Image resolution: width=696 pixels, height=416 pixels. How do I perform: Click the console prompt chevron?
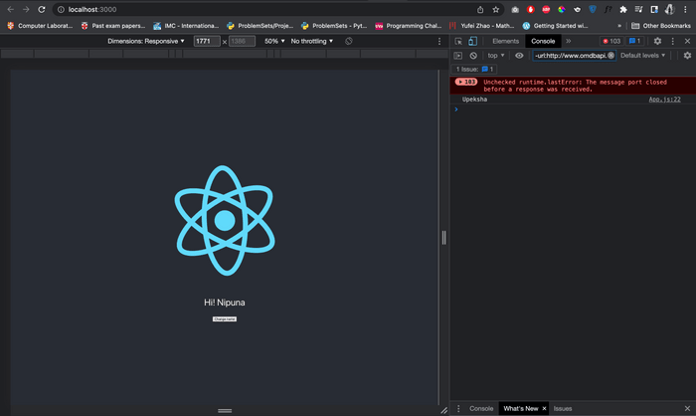pyautogui.click(x=456, y=109)
